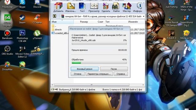Open the Просмотр toolbar icon
Viewport: 196px width, 110px height.
pos(94,7)
